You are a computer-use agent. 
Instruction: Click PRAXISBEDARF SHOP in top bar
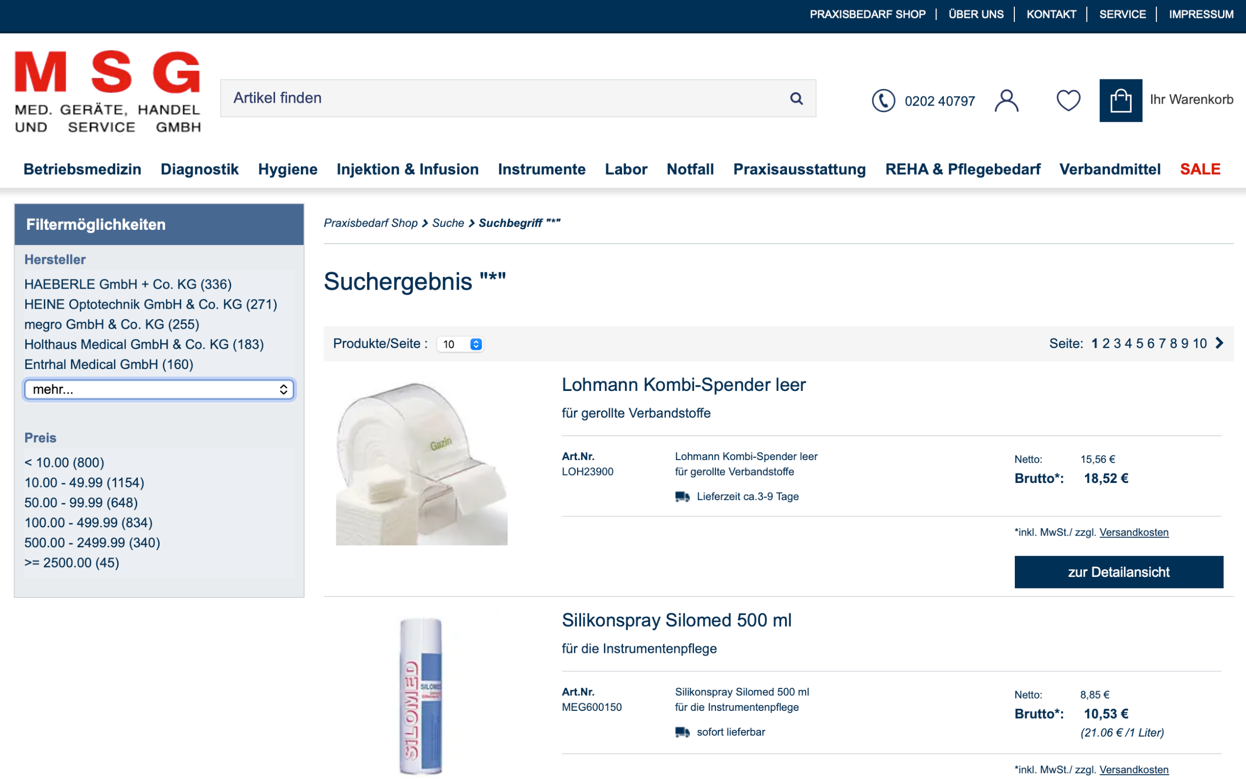coord(867,15)
